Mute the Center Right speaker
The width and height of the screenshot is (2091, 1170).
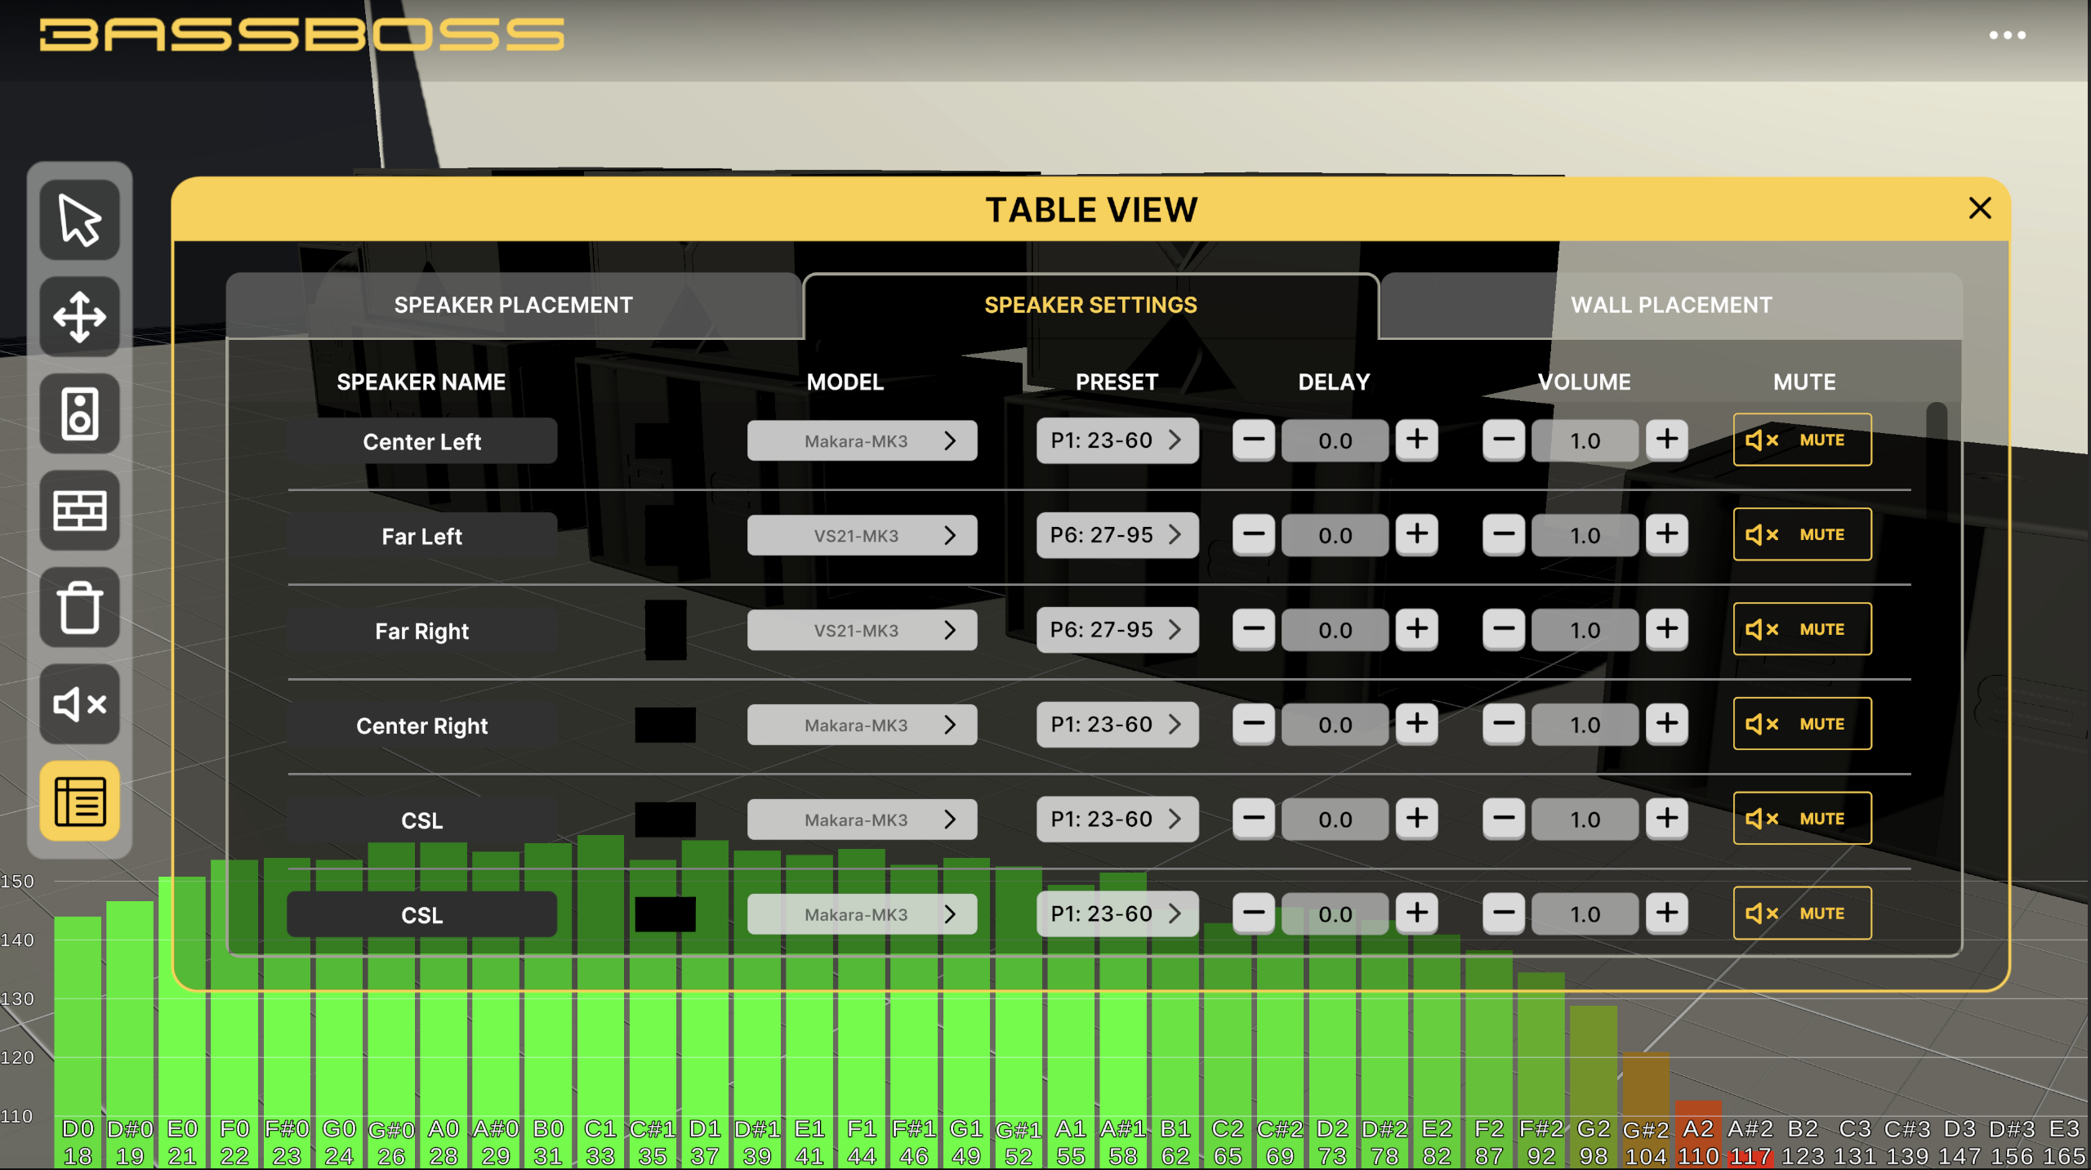[1802, 724]
